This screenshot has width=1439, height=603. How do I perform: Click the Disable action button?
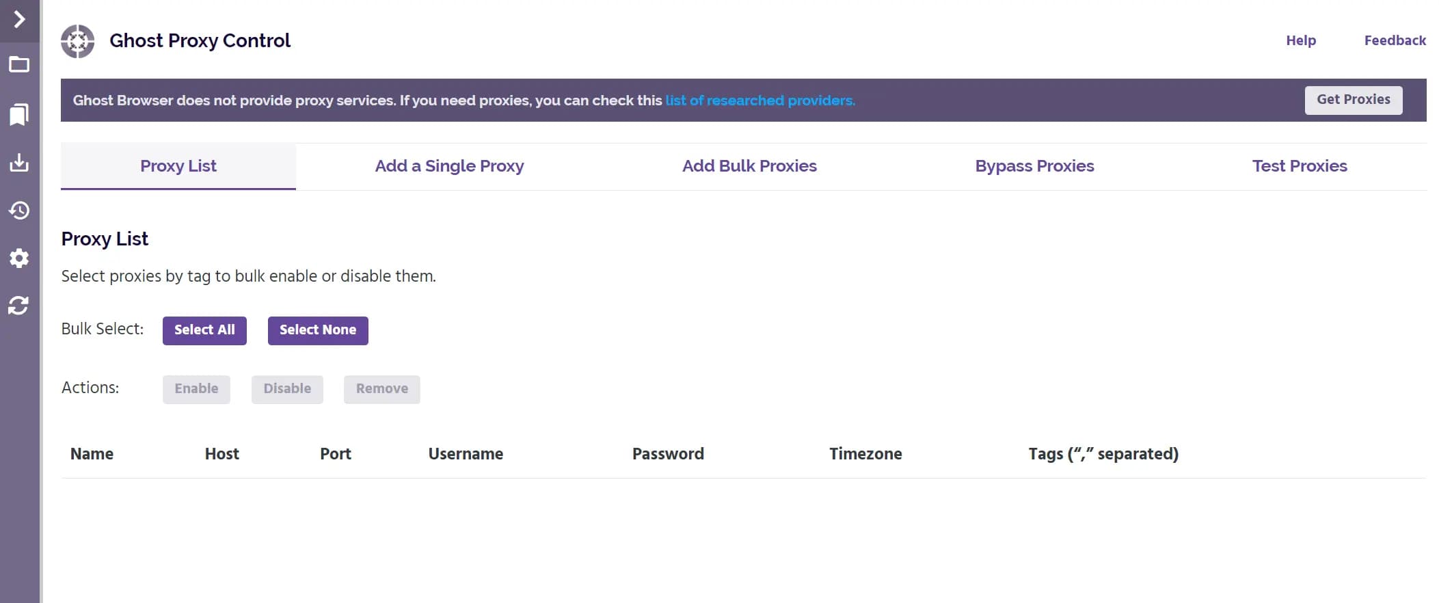tap(287, 389)
